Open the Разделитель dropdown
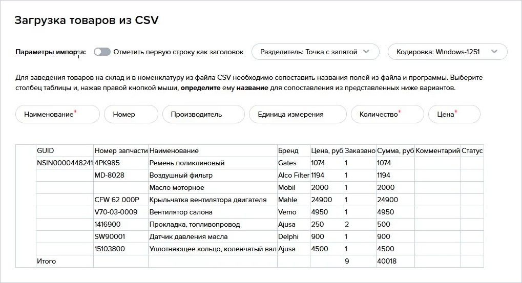This screenshot has height=283, width=522. [315, 52]
